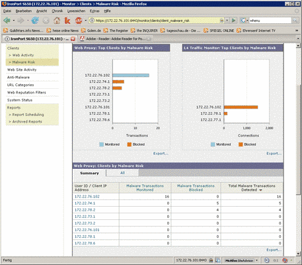The height and width of the screenshot is (265, 302).
Task: Open the address bar history dropdown
Action: pyautogui.click(x=227, y=21)
